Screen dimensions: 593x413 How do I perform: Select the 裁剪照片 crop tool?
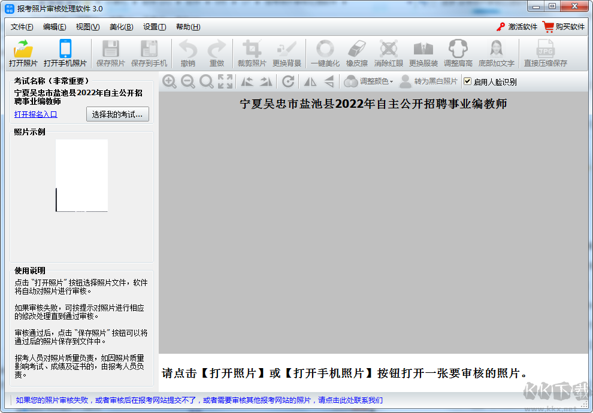tap(253, 53)
